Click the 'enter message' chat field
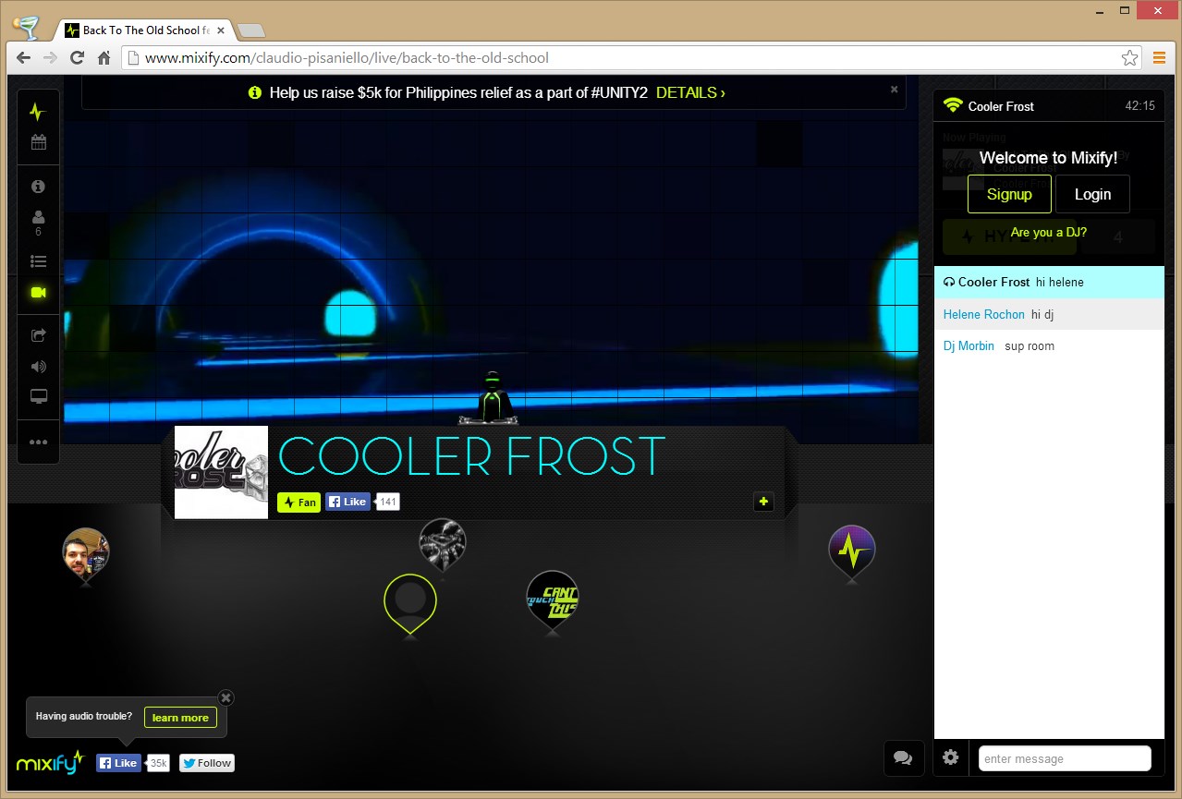 [x=1065, y=758]
